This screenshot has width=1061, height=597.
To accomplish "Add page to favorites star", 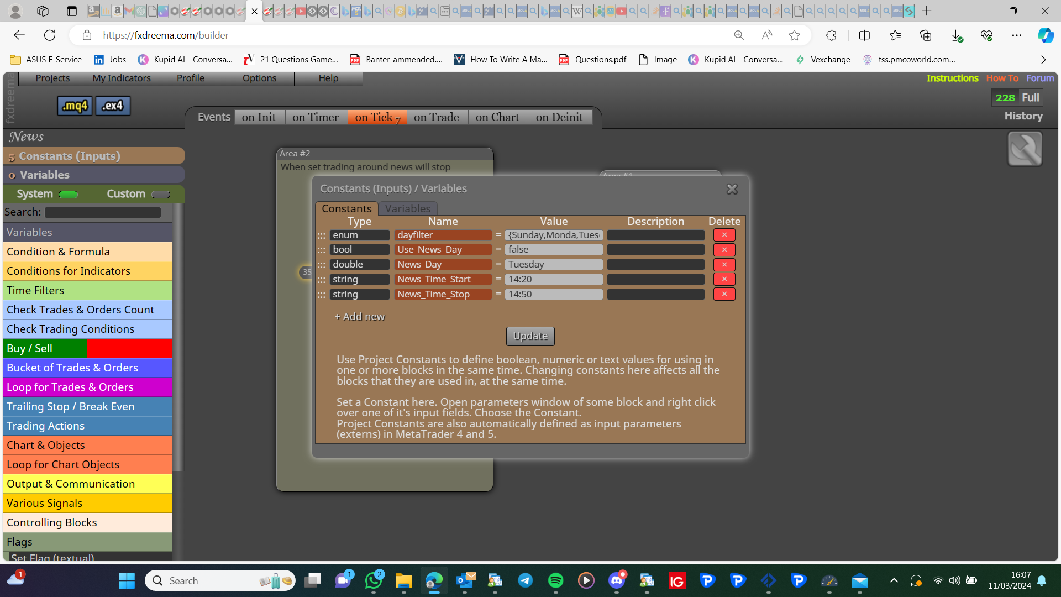I will tap(794, 35).
